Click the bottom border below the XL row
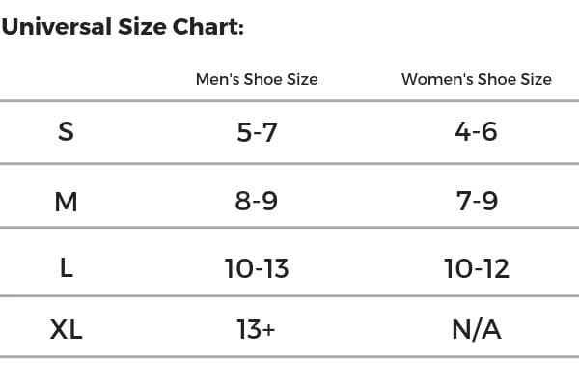Image resolution: width=579 pixels, height=386 pixels. [289, 357]
